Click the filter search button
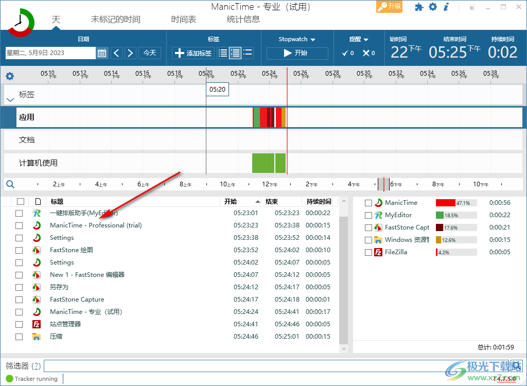Screen dimensions: 527x386 click(x=517, y=366)
